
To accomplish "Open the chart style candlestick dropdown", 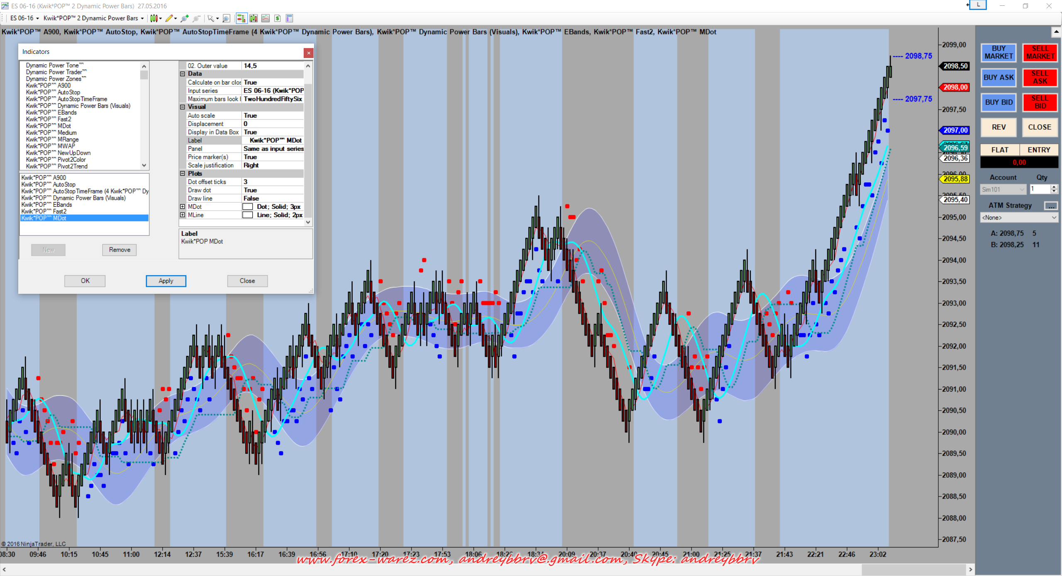I will click(x=155, y=18).
